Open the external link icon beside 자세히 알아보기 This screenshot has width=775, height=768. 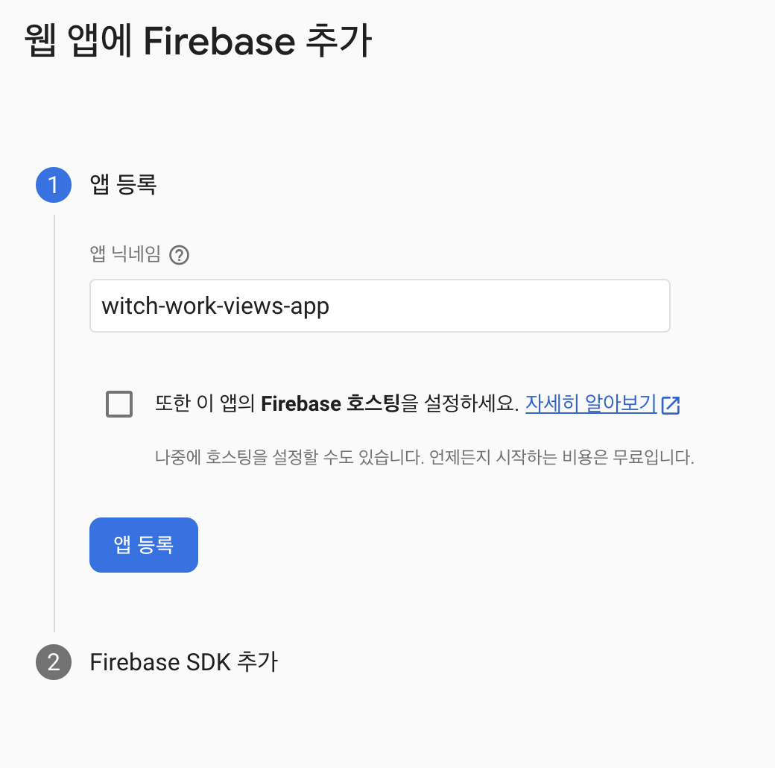(672, 403)
